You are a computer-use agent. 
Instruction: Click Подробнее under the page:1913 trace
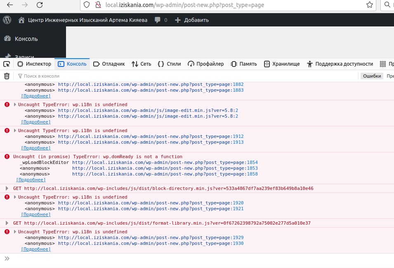(x=36, y=148)
